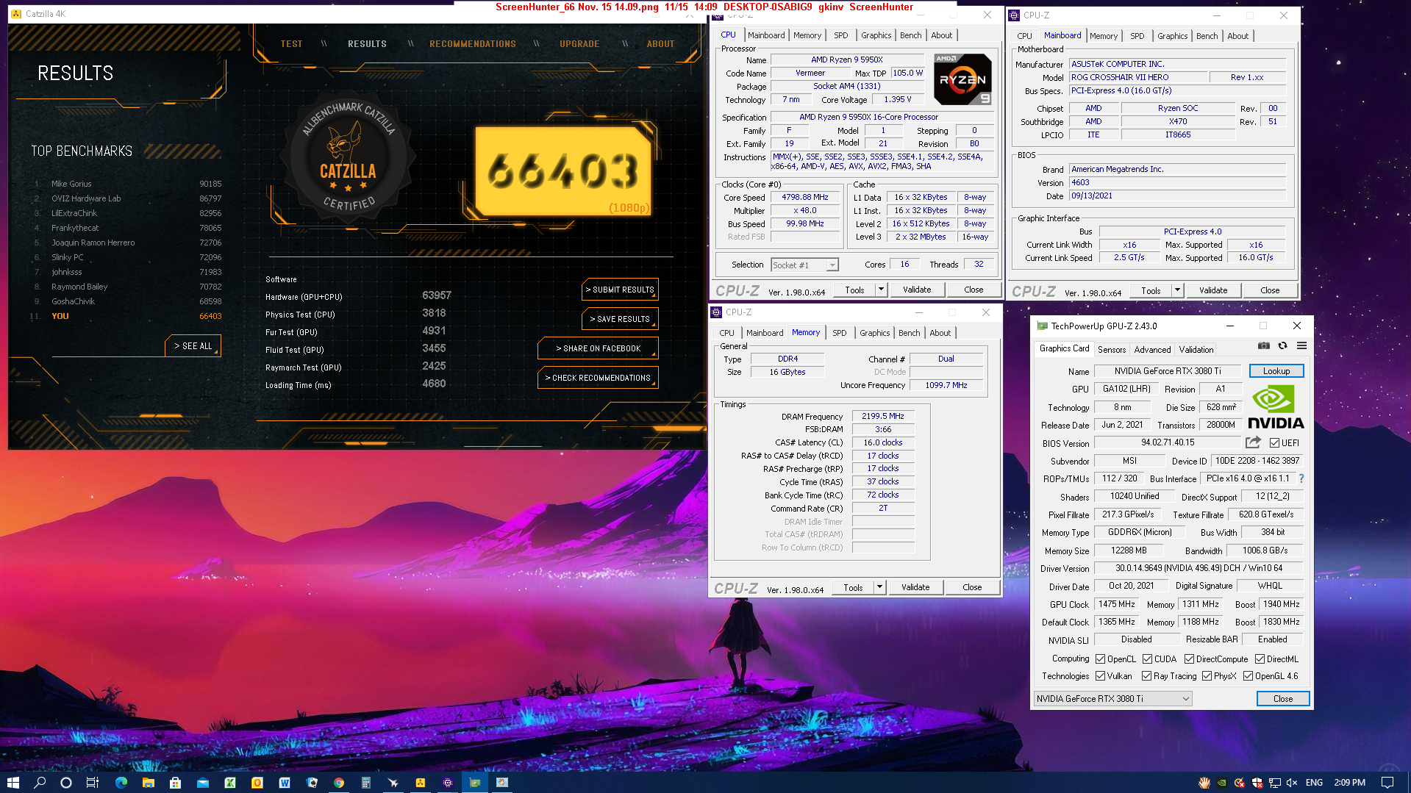
Task: Click the muted volume tray icon
Action: pos(1292,783)
